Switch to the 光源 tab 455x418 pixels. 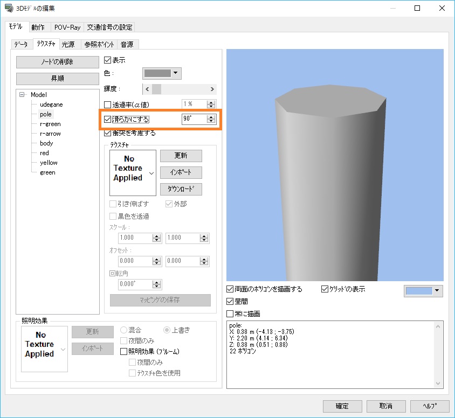(68, 44)
